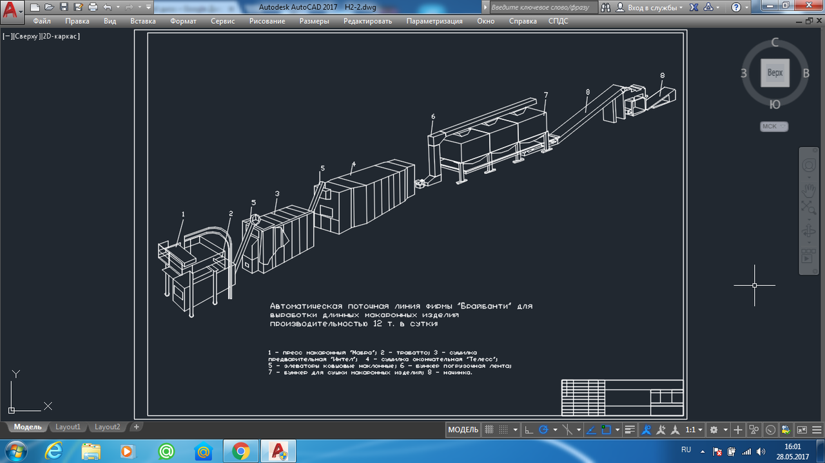The image size is (825, 463).
Task: Toggle grid display in the status bar
Action: click(489, 430)
